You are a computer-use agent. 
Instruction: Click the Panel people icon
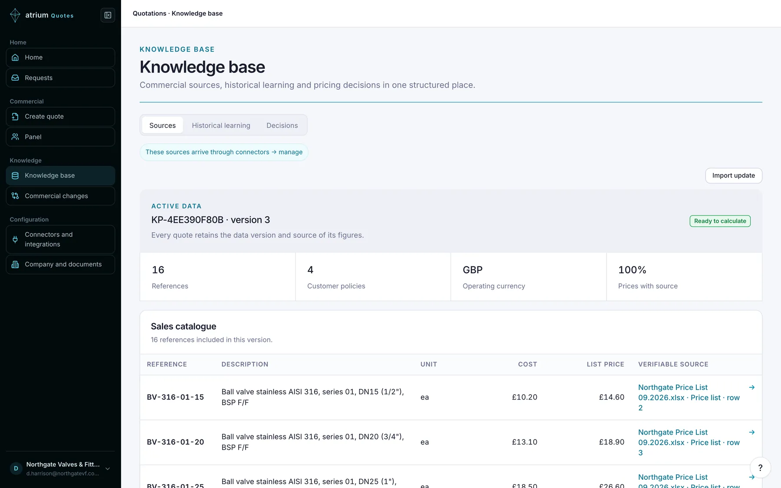(15, 137)
